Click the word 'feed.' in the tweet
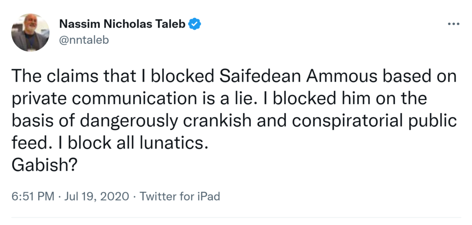The height and width of the screenshot is (225, 472). click(29, 143)
